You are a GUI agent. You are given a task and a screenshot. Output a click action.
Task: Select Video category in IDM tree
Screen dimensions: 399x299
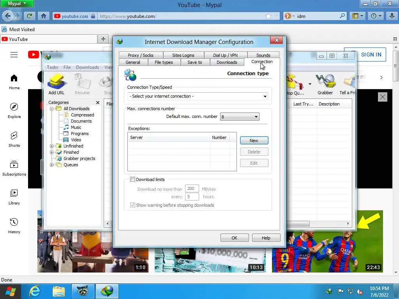tap(76, 140)
